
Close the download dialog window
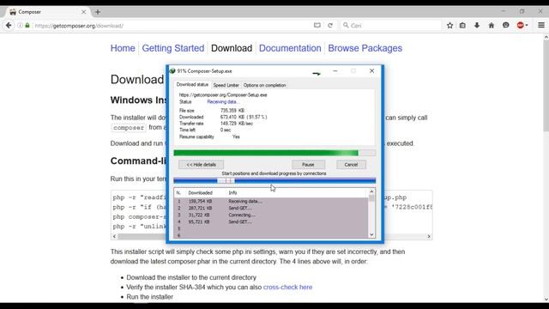(x=371, y=70)
